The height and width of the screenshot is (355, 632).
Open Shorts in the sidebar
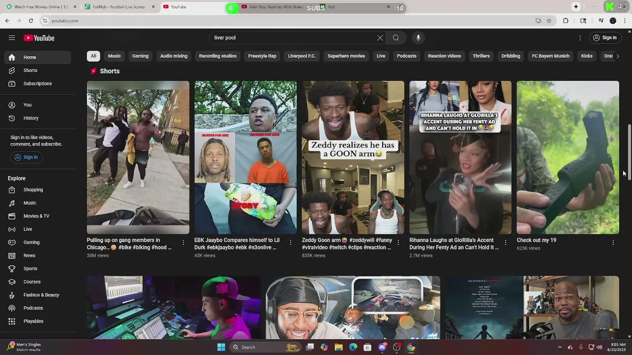[38, 71]
